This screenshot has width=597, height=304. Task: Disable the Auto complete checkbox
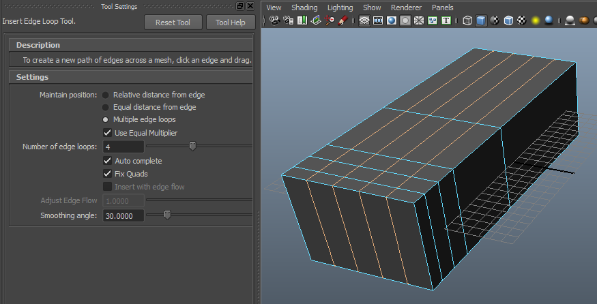pyautogui.click(x=107, y=161)
